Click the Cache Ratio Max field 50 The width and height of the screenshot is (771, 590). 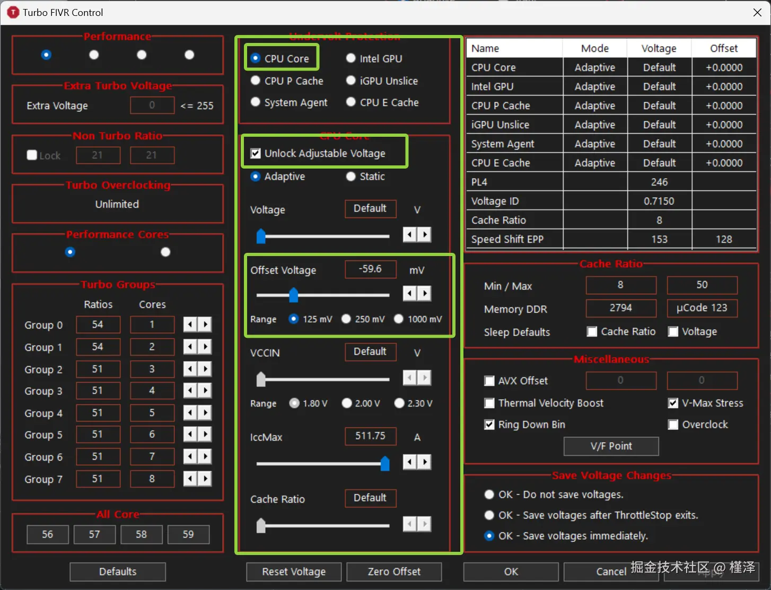click(702, 285)
